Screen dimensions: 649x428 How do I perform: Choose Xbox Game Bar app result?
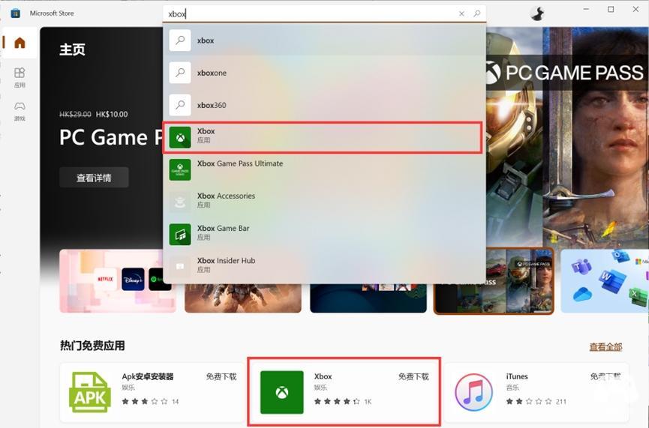click(x=324, y=234)
